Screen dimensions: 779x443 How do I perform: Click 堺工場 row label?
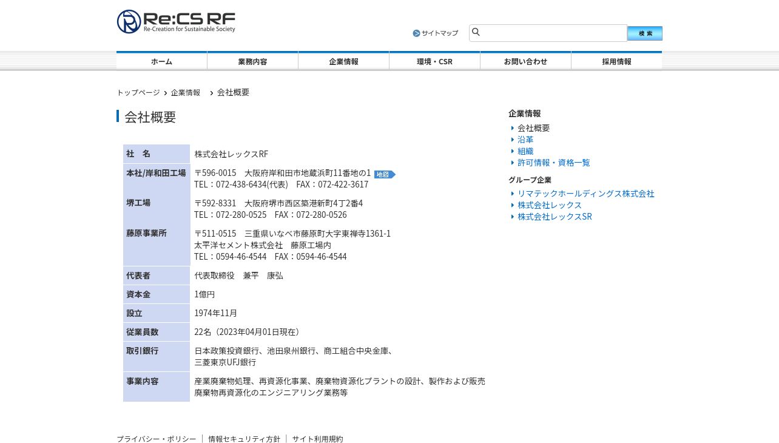[138, 203]
